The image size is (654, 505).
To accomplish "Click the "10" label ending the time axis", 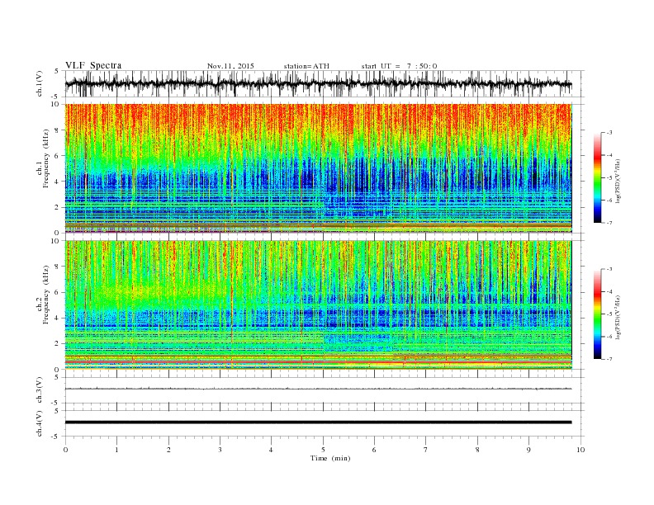I will click(581, 450).
